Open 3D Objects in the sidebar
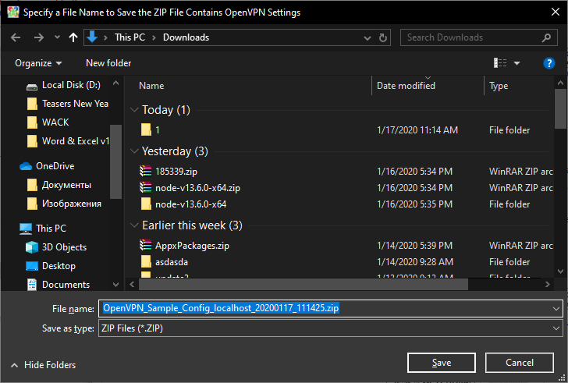Screen dimensions: 568x383 pyautogui.click(x=66, y=247)
